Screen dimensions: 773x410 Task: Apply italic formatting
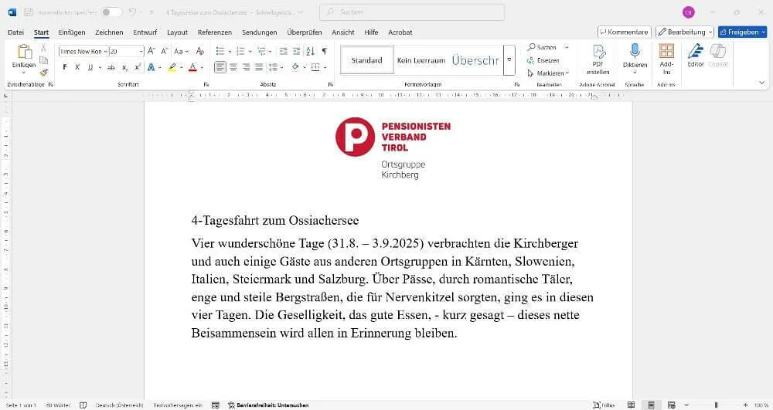(77, 67)
